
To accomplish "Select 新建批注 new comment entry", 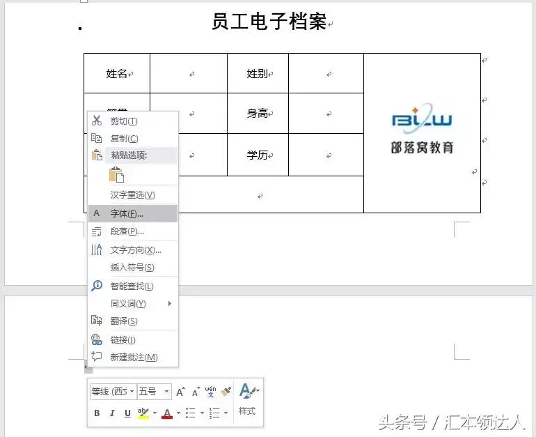I will point(133,358).
